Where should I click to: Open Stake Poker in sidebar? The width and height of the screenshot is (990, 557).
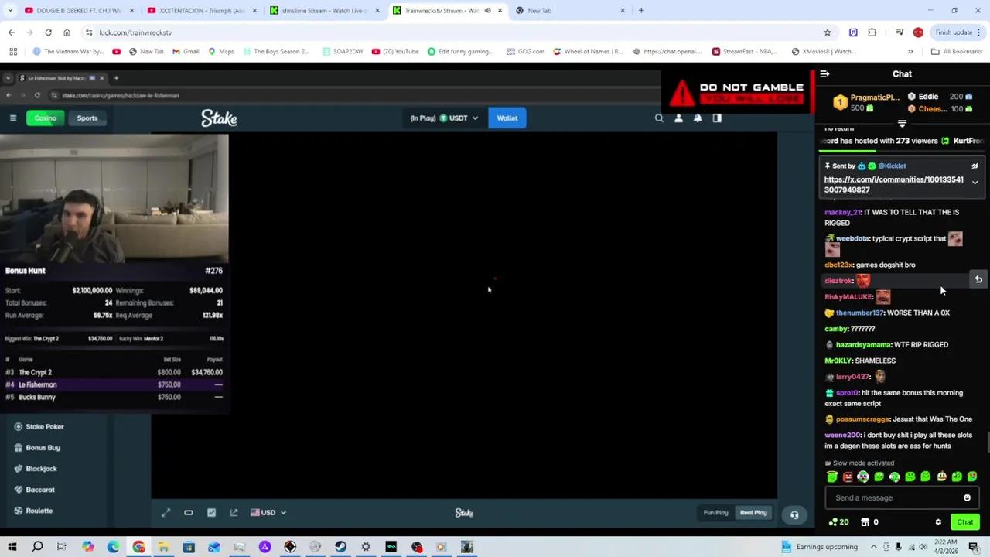tap(39, 427)
